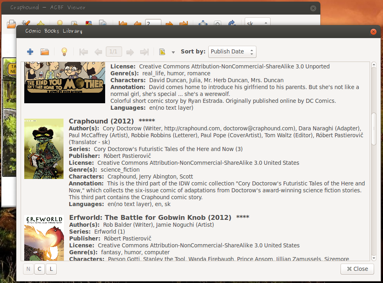
Task: Click Genre(s): real_life, humor, romance
Action: tap(160, 73)
